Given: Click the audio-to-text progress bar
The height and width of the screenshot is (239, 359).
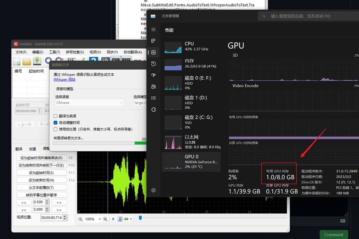Looking at the screenshot, I should [100, 143].
